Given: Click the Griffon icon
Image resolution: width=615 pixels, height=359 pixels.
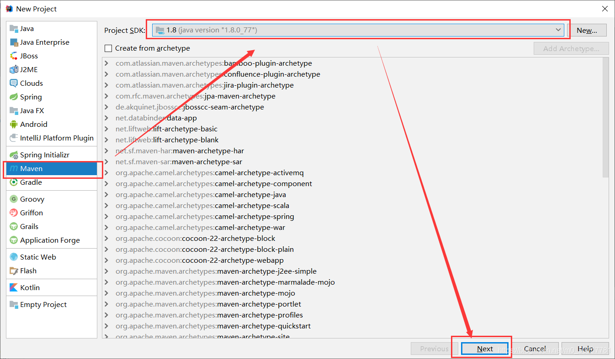Looking at the screenshot, I should (13, 213).
